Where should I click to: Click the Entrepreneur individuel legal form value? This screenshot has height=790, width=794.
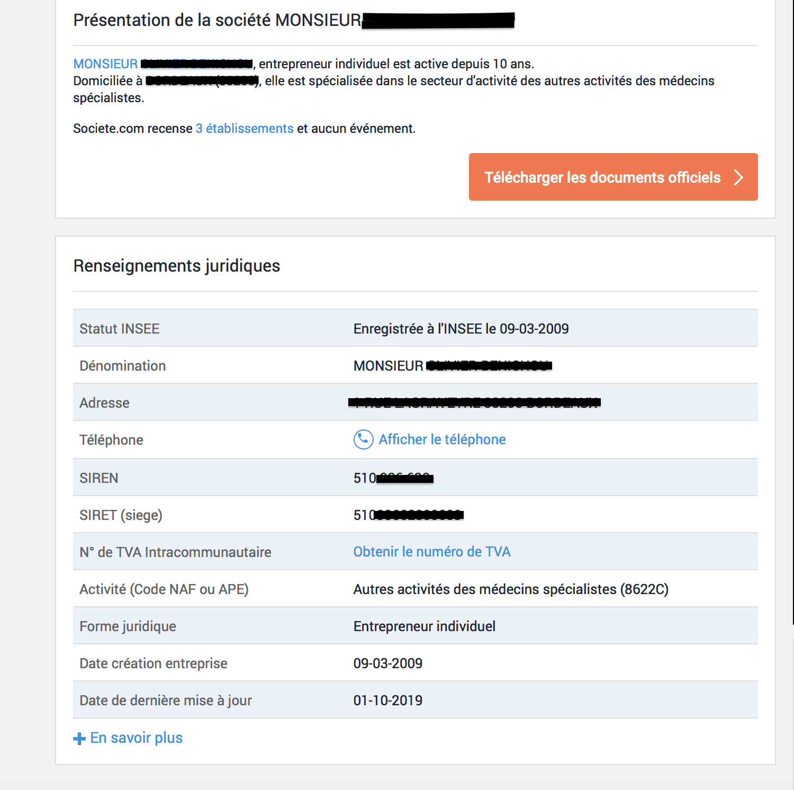click(x=425, y=626)
